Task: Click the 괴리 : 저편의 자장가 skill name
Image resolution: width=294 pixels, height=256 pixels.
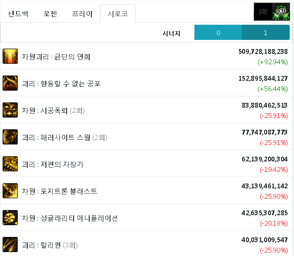Action: 52,164
